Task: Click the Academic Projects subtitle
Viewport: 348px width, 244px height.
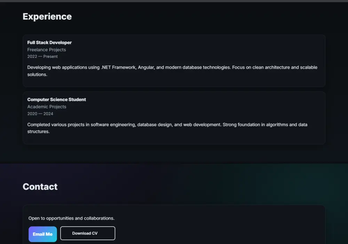Action: coord(47,107)
